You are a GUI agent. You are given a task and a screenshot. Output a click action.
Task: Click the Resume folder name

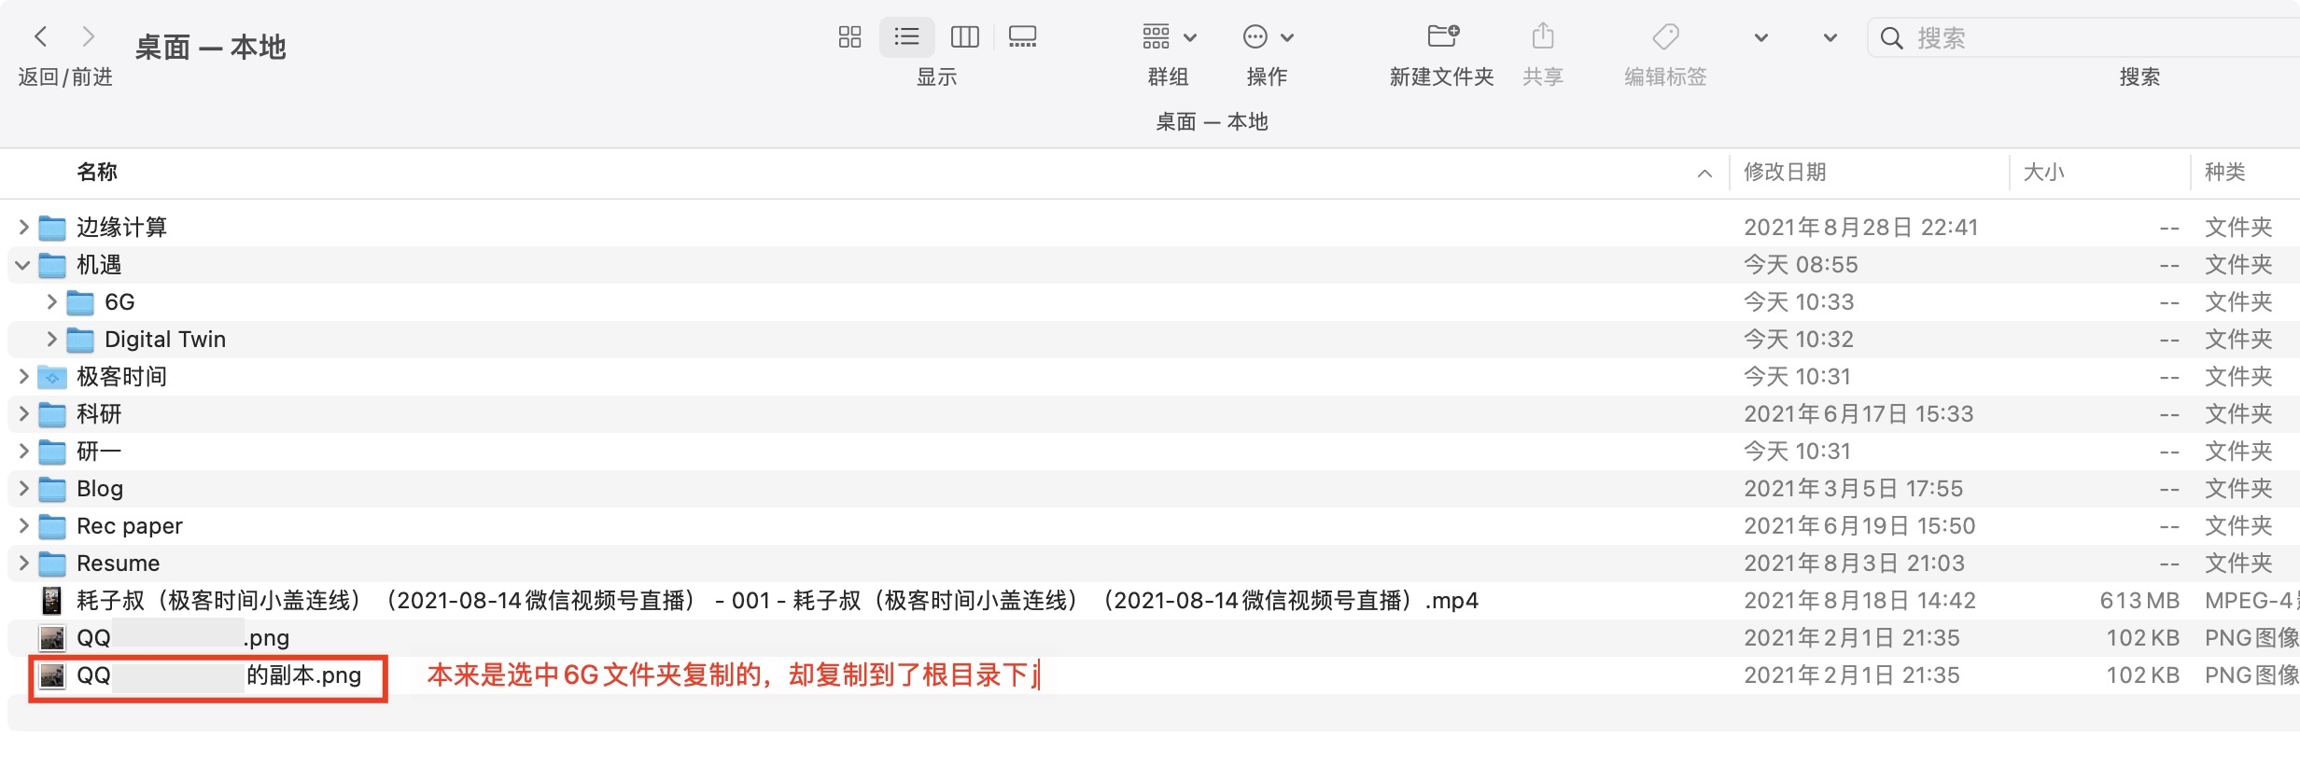[119, 563]
